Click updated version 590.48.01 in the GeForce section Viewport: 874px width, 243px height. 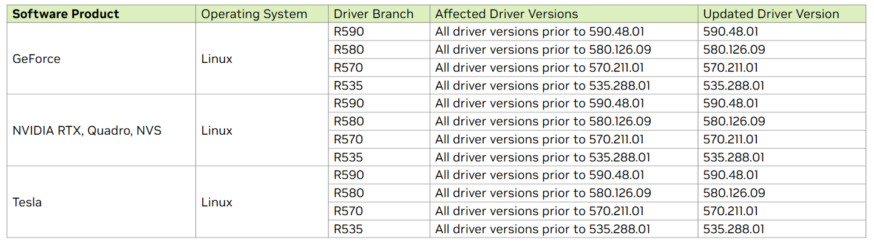pos(731,32)
